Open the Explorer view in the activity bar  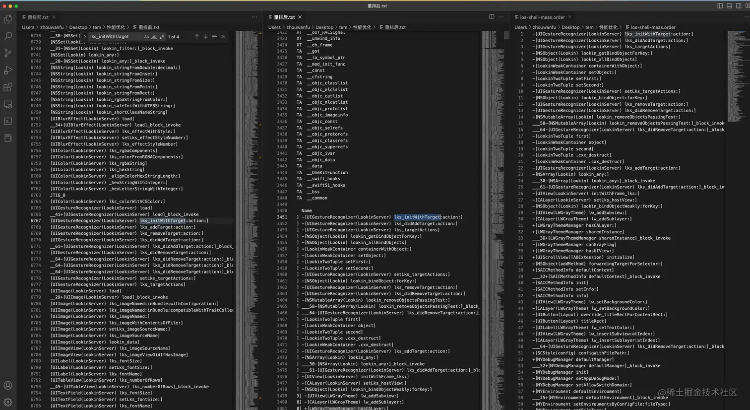click(8, 19)
